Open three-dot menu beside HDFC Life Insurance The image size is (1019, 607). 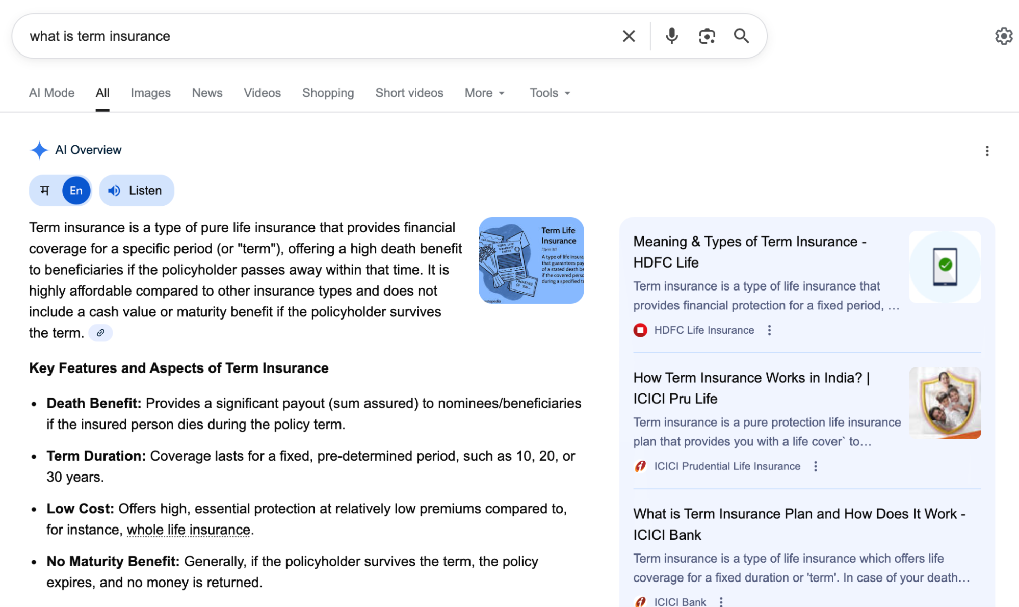click(x=769, y=330)
